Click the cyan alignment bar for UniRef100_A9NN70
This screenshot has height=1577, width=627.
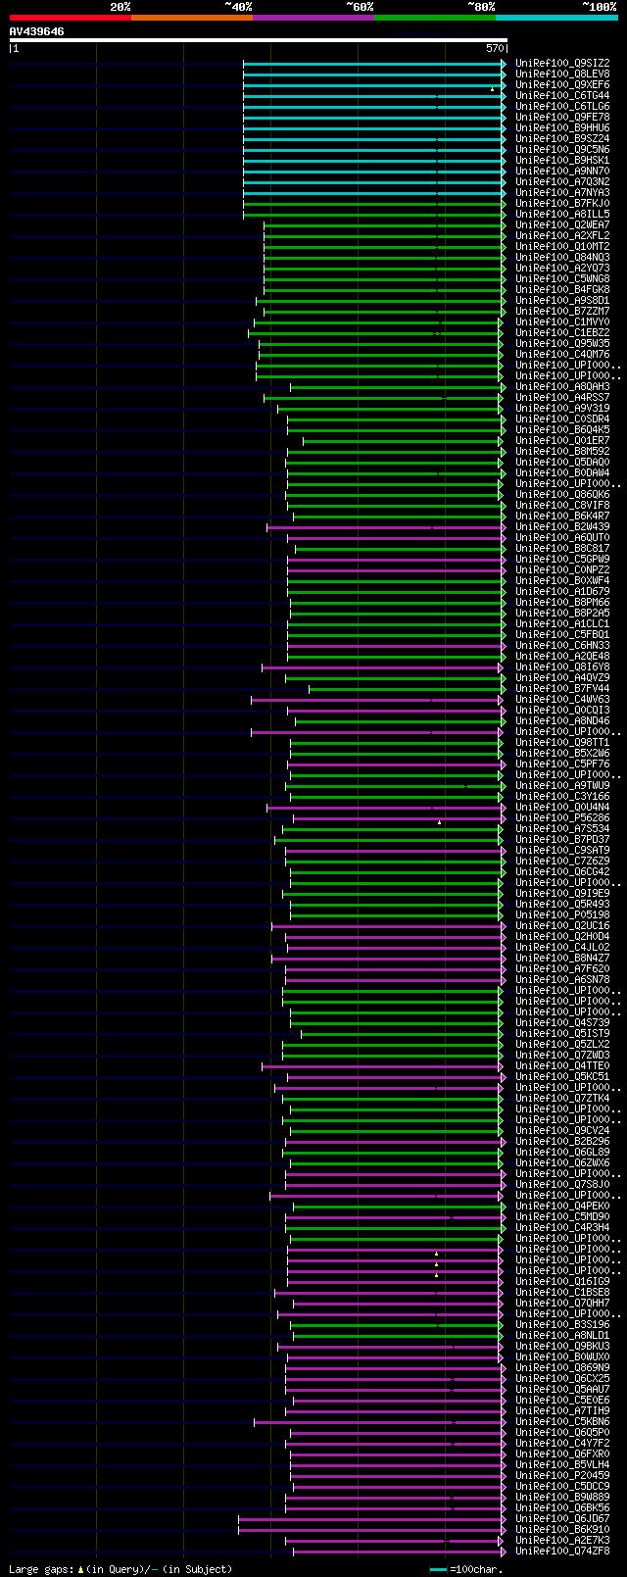(x=374, y=172)
